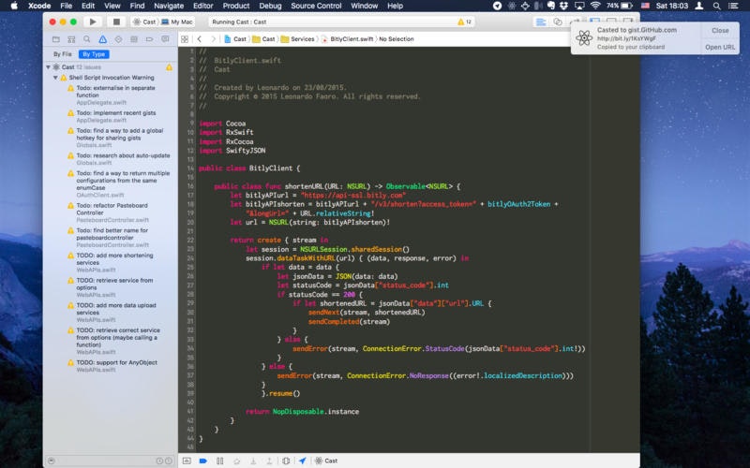This screenshot has height=468, width=750.
Task: Click the Evernote menu bar icon
Action: pos(551,6)
